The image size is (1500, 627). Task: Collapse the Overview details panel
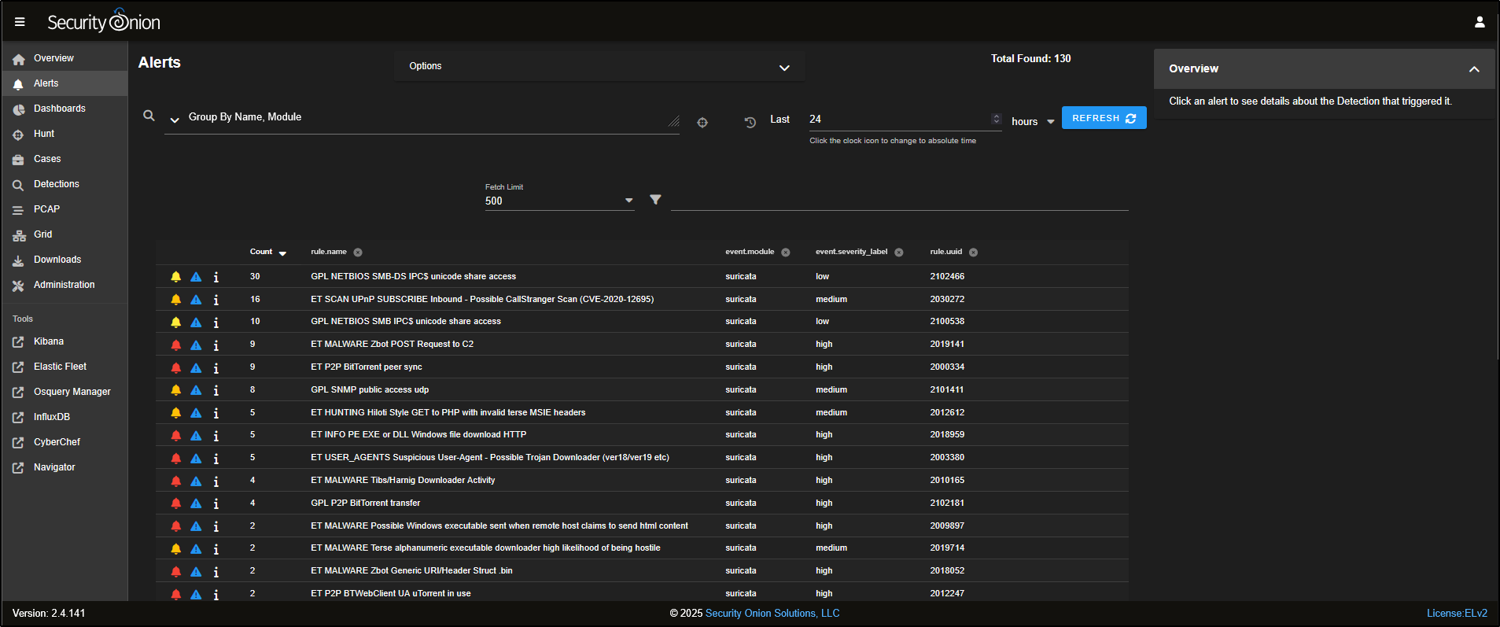(x=1473, y=69)
